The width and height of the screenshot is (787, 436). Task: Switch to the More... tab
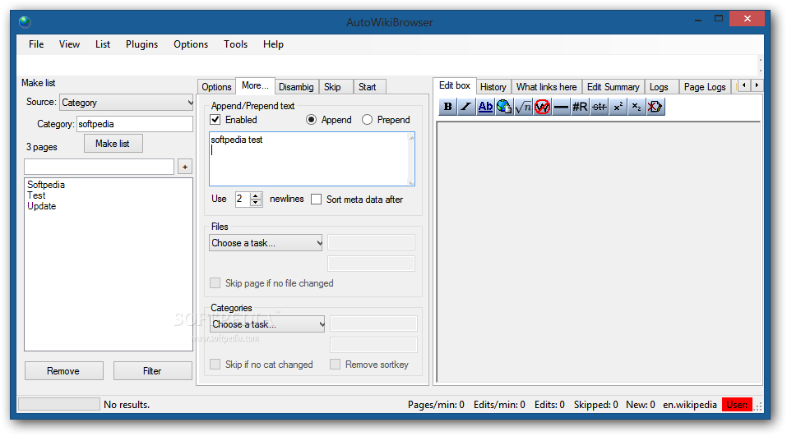(x=255, y=85)
